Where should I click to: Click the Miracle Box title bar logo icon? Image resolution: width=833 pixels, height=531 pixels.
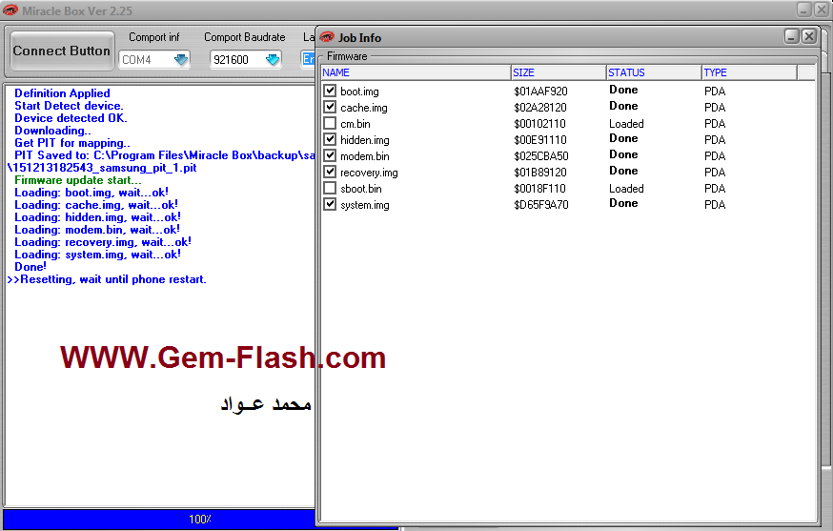pyautogui.click(x=10, y=10)
